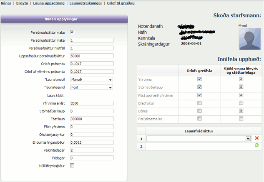The width and height of the screenshot is (264, 182).
Task: Check Bílastyrkur Gjöld vegna lífeyris checkbox
Action: [x=241, y=103]
